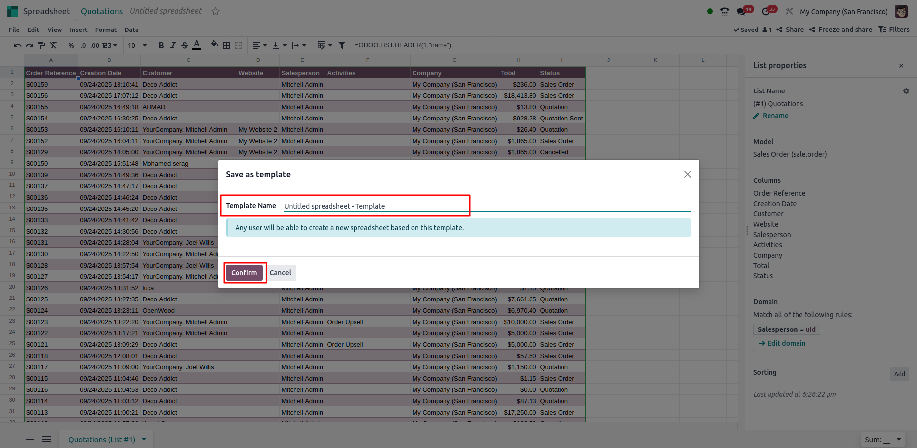The width and height of the screenshot is (917, 448).
Task: Open the activities clock icon with badge 33
Action: tap(766, 12)
